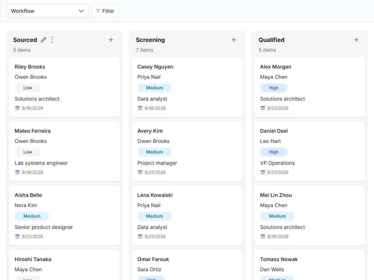
Task: Click calendar icon on Daniel Osei card
Action: pos(263,172)
